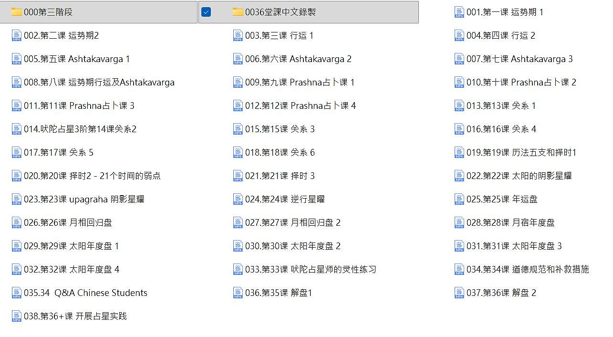Select the video icon of 028.第28课 月宿年度盘
Viewport: 613px width, 337px height.
click(459, 222)
